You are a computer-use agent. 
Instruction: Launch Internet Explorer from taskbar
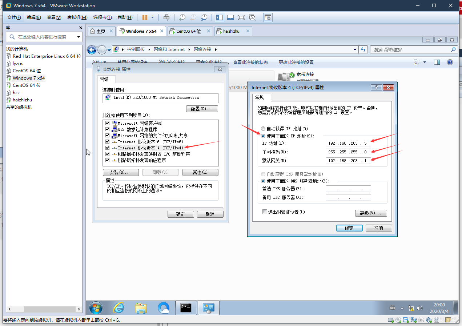tap(118, 308)
